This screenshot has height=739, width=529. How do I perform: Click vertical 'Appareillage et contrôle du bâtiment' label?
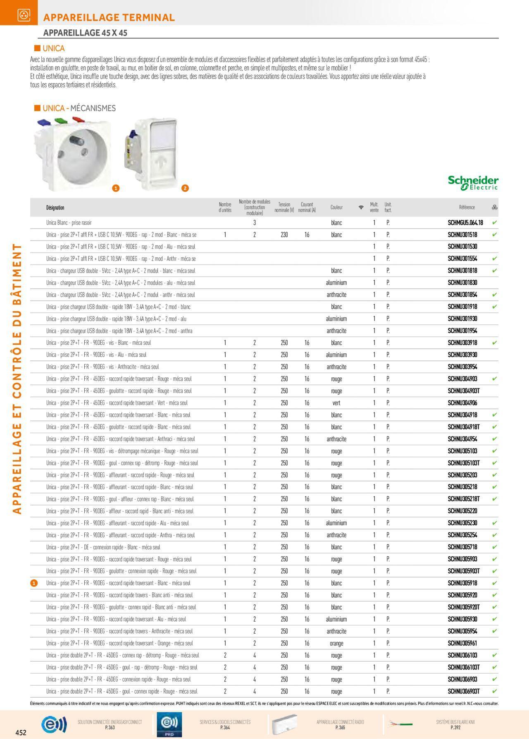[x=17, y=379]
